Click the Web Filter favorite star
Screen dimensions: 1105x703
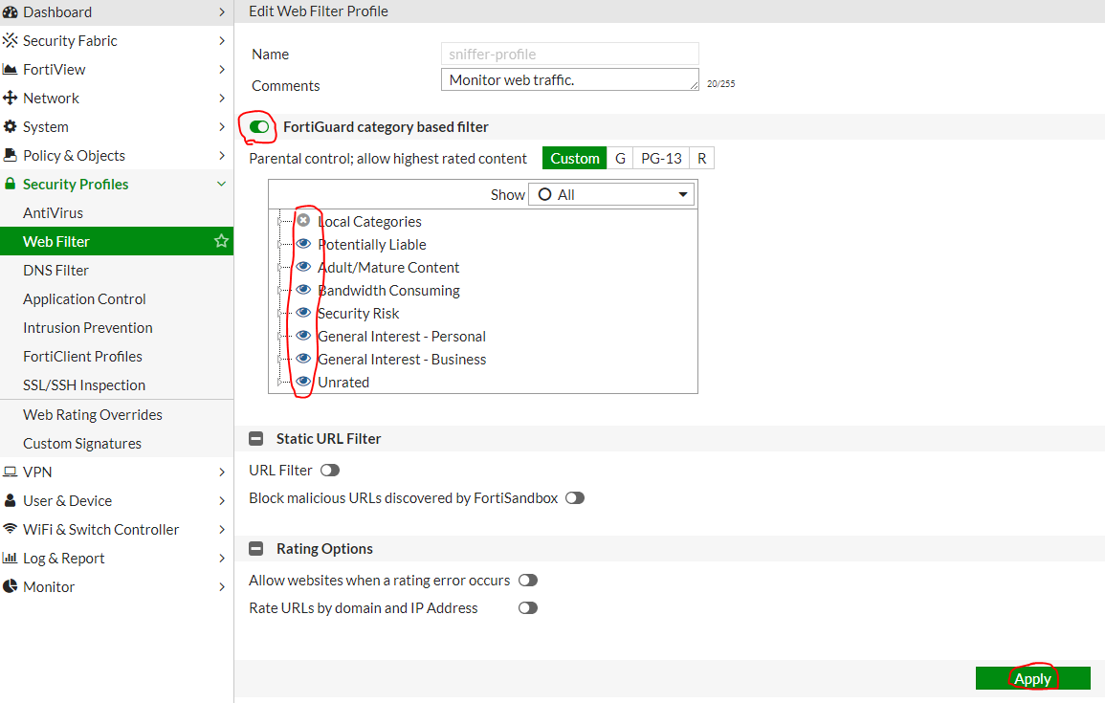tap(221, 242)
